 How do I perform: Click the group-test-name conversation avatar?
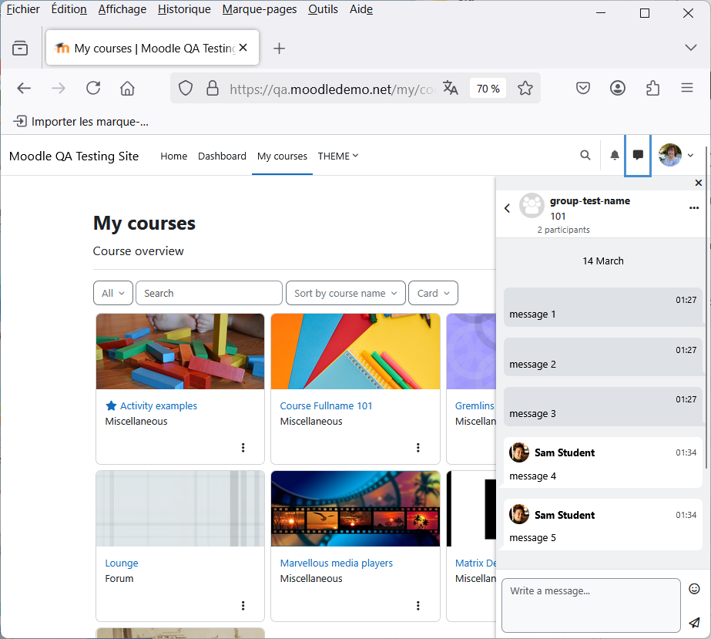[532, 206]
